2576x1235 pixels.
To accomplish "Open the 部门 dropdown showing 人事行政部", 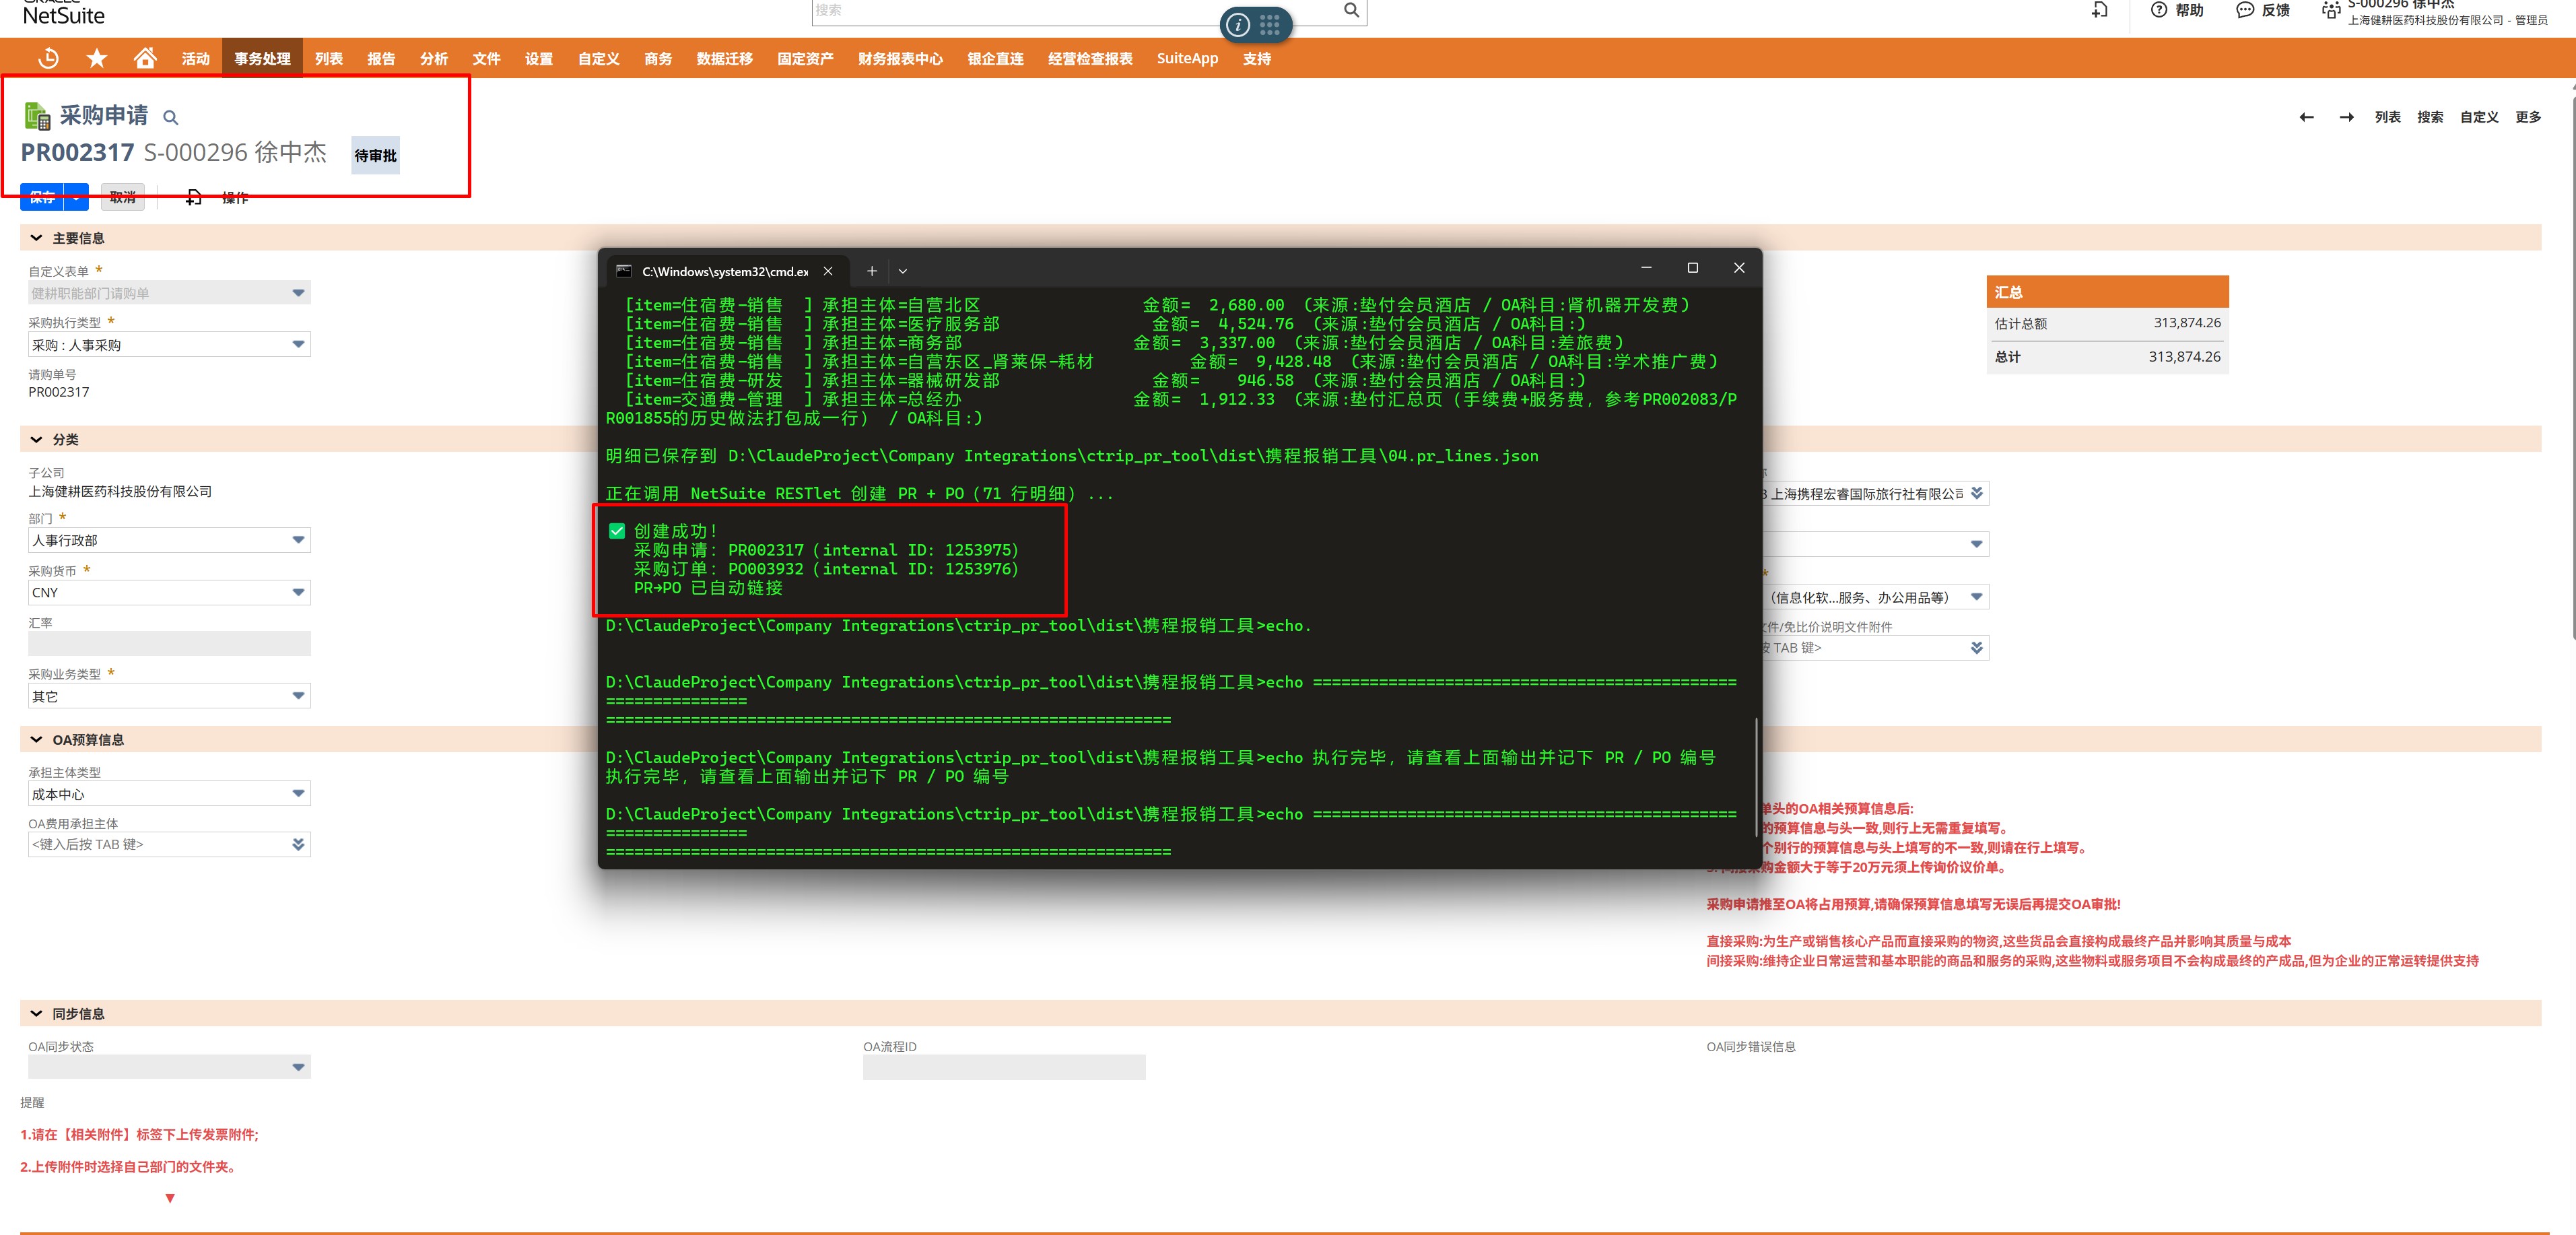I will (x=169, y=540).
